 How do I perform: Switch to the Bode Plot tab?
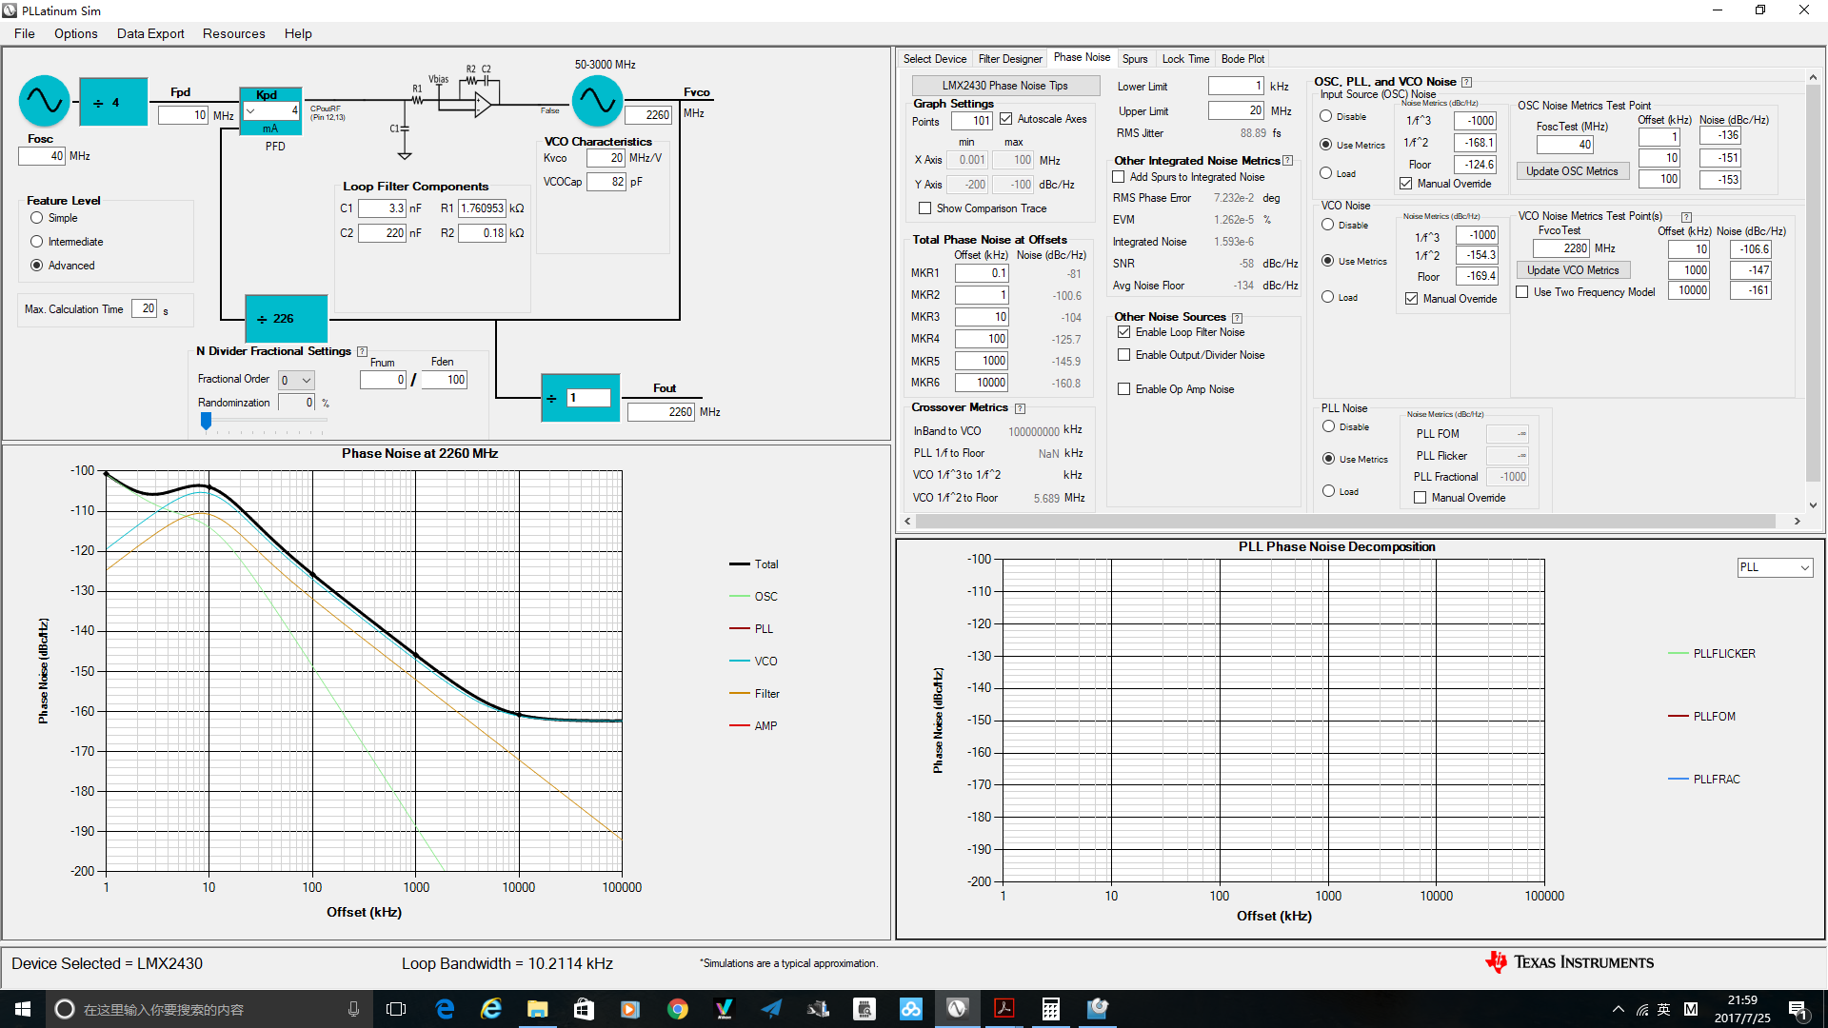[1242, 59]
